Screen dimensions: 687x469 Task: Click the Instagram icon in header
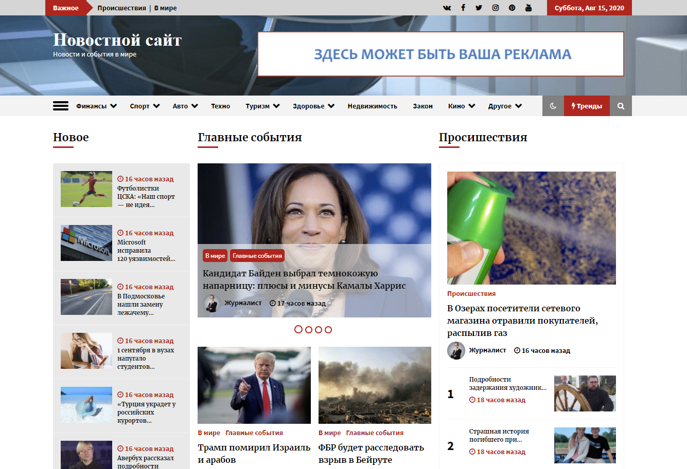coord(495,8)
